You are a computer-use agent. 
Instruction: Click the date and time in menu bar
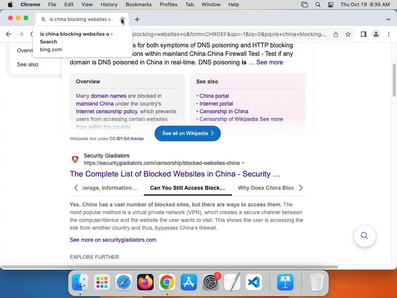click(365, 5)
